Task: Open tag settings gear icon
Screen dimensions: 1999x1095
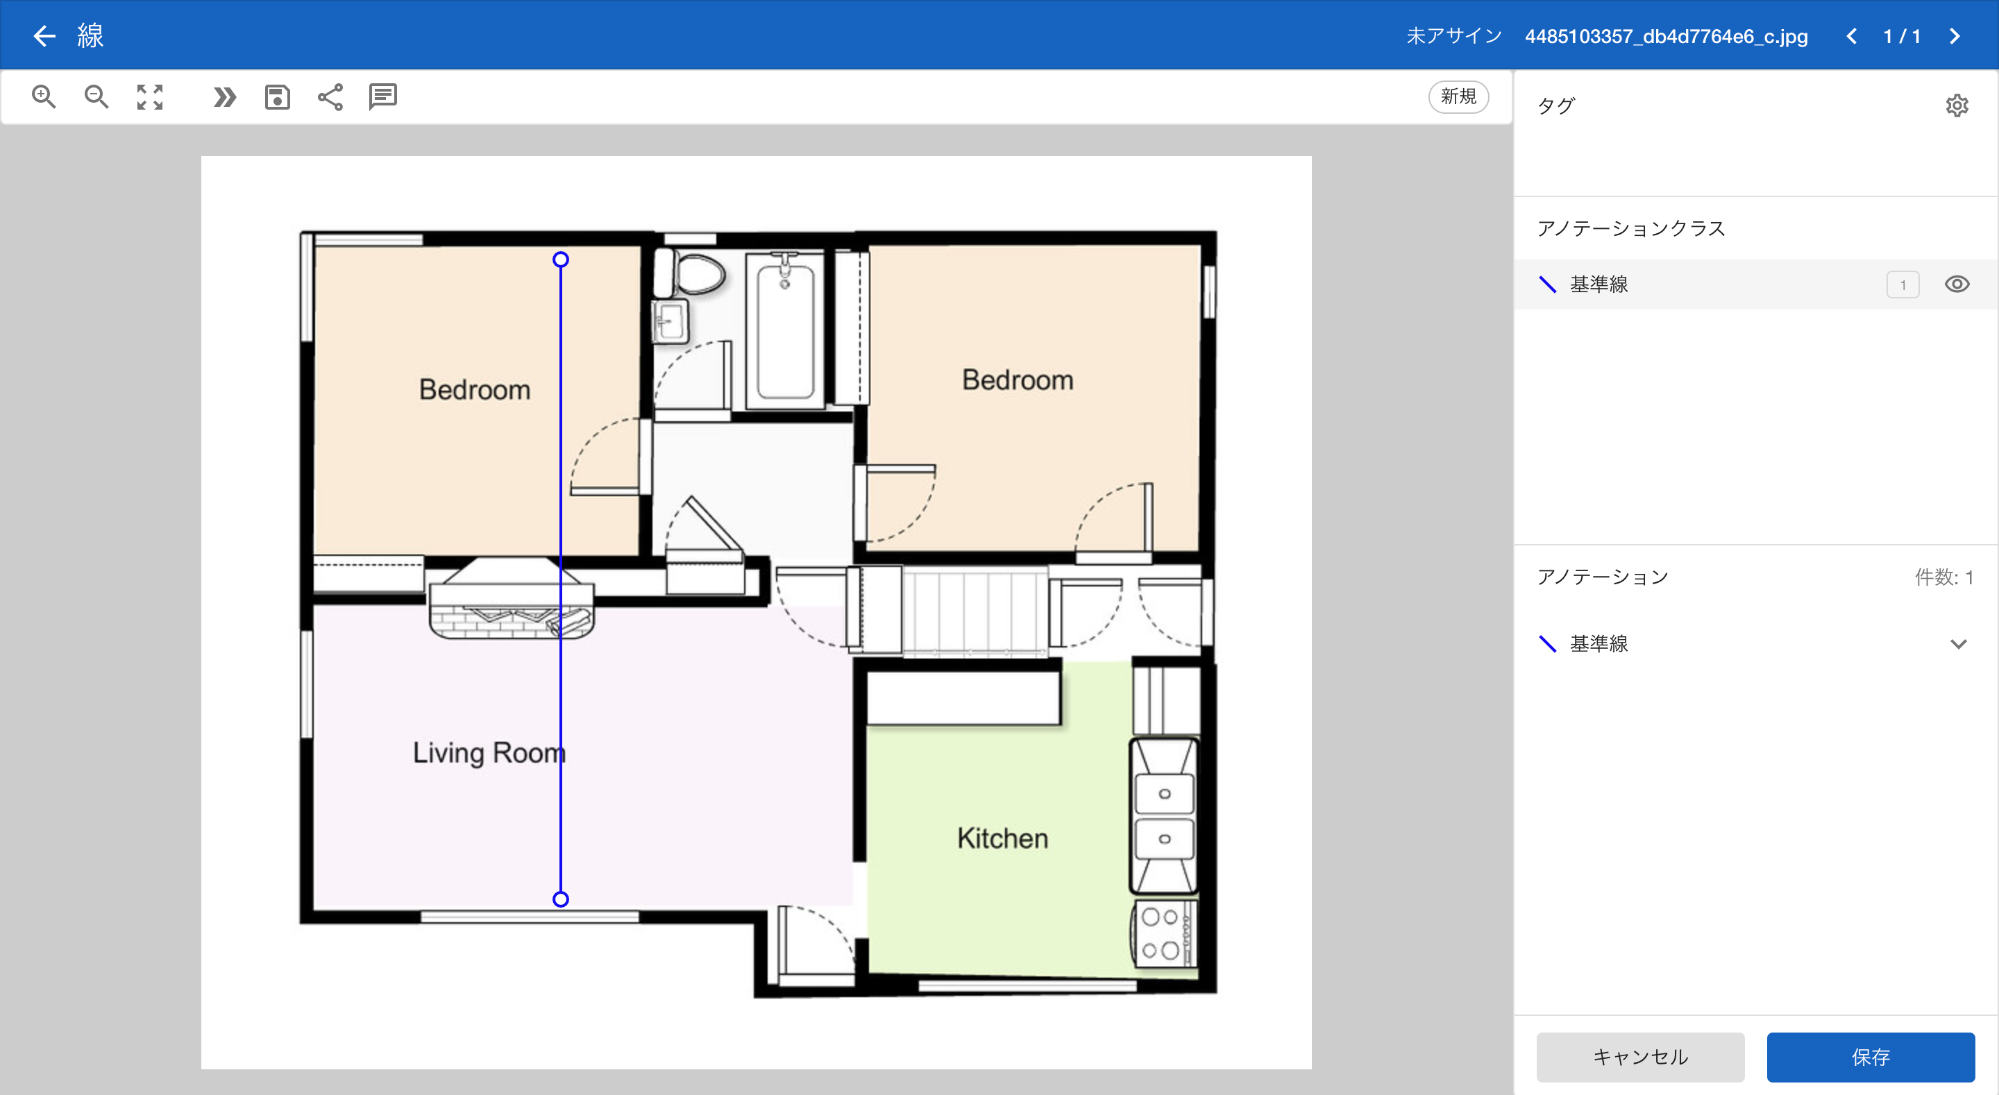Action: [x=1957, y=105]
